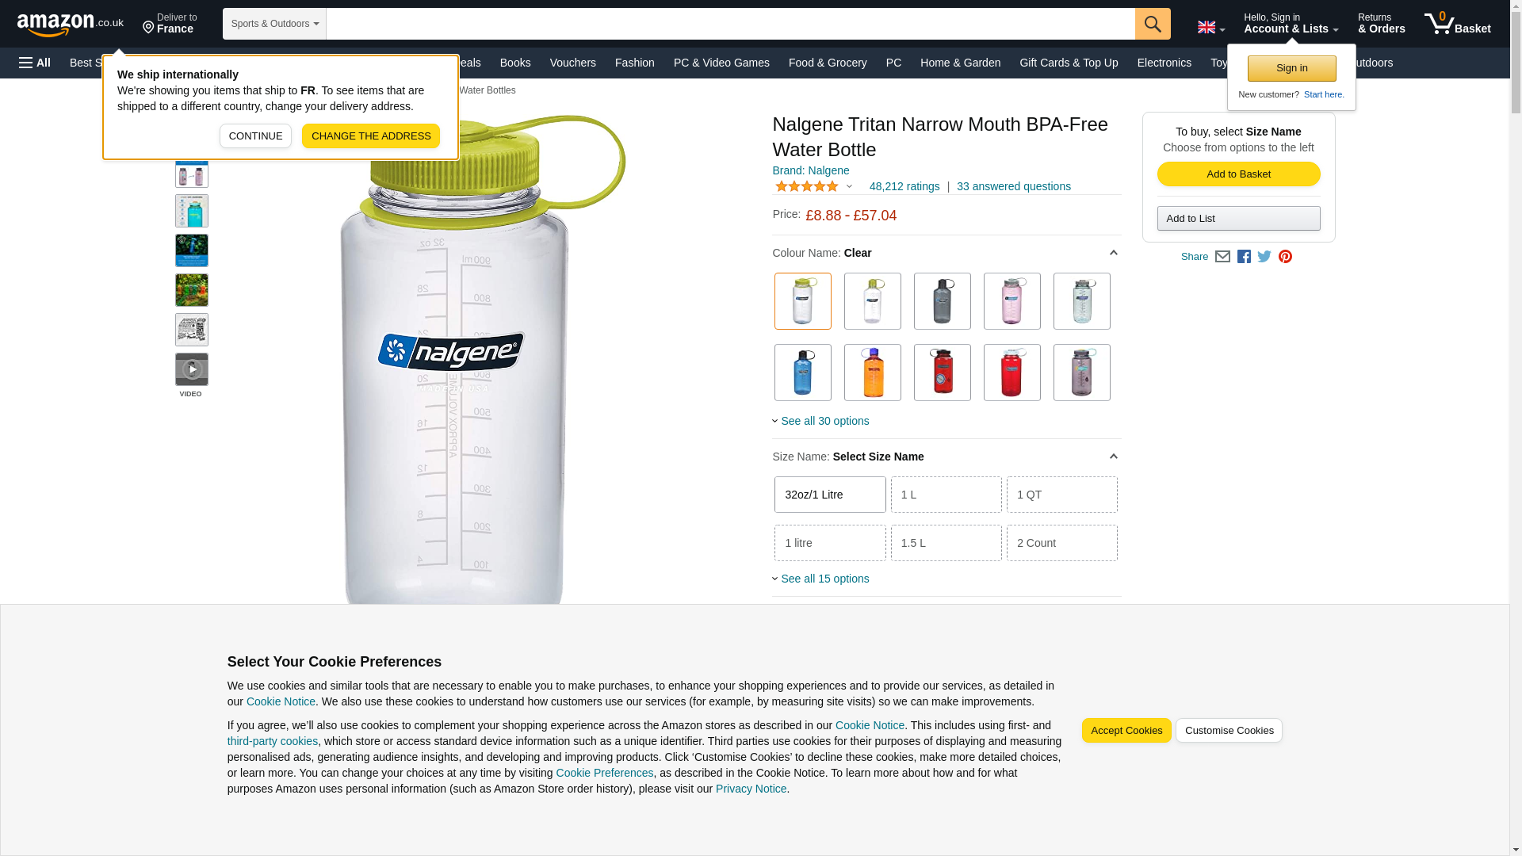Screen dimensions: 1522x856
Task: Open the Fashion navigation item
Action: pyautogui.click(x=635, y=63)
